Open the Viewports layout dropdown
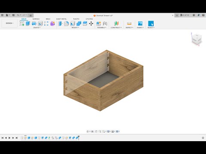The height and width of the screenshot is (154, 206). coord(118,131)
